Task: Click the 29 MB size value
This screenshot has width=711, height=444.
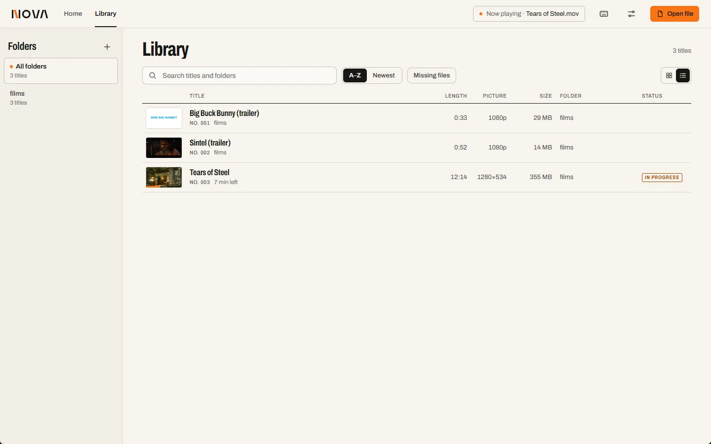Action: tap(543, 118)
